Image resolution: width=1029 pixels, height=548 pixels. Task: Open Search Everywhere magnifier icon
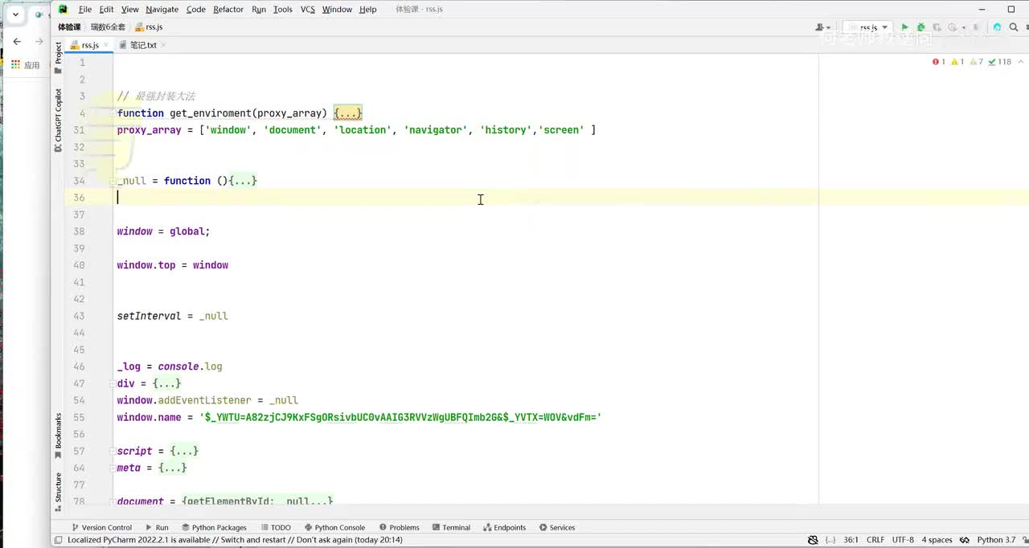point(1013,27)
